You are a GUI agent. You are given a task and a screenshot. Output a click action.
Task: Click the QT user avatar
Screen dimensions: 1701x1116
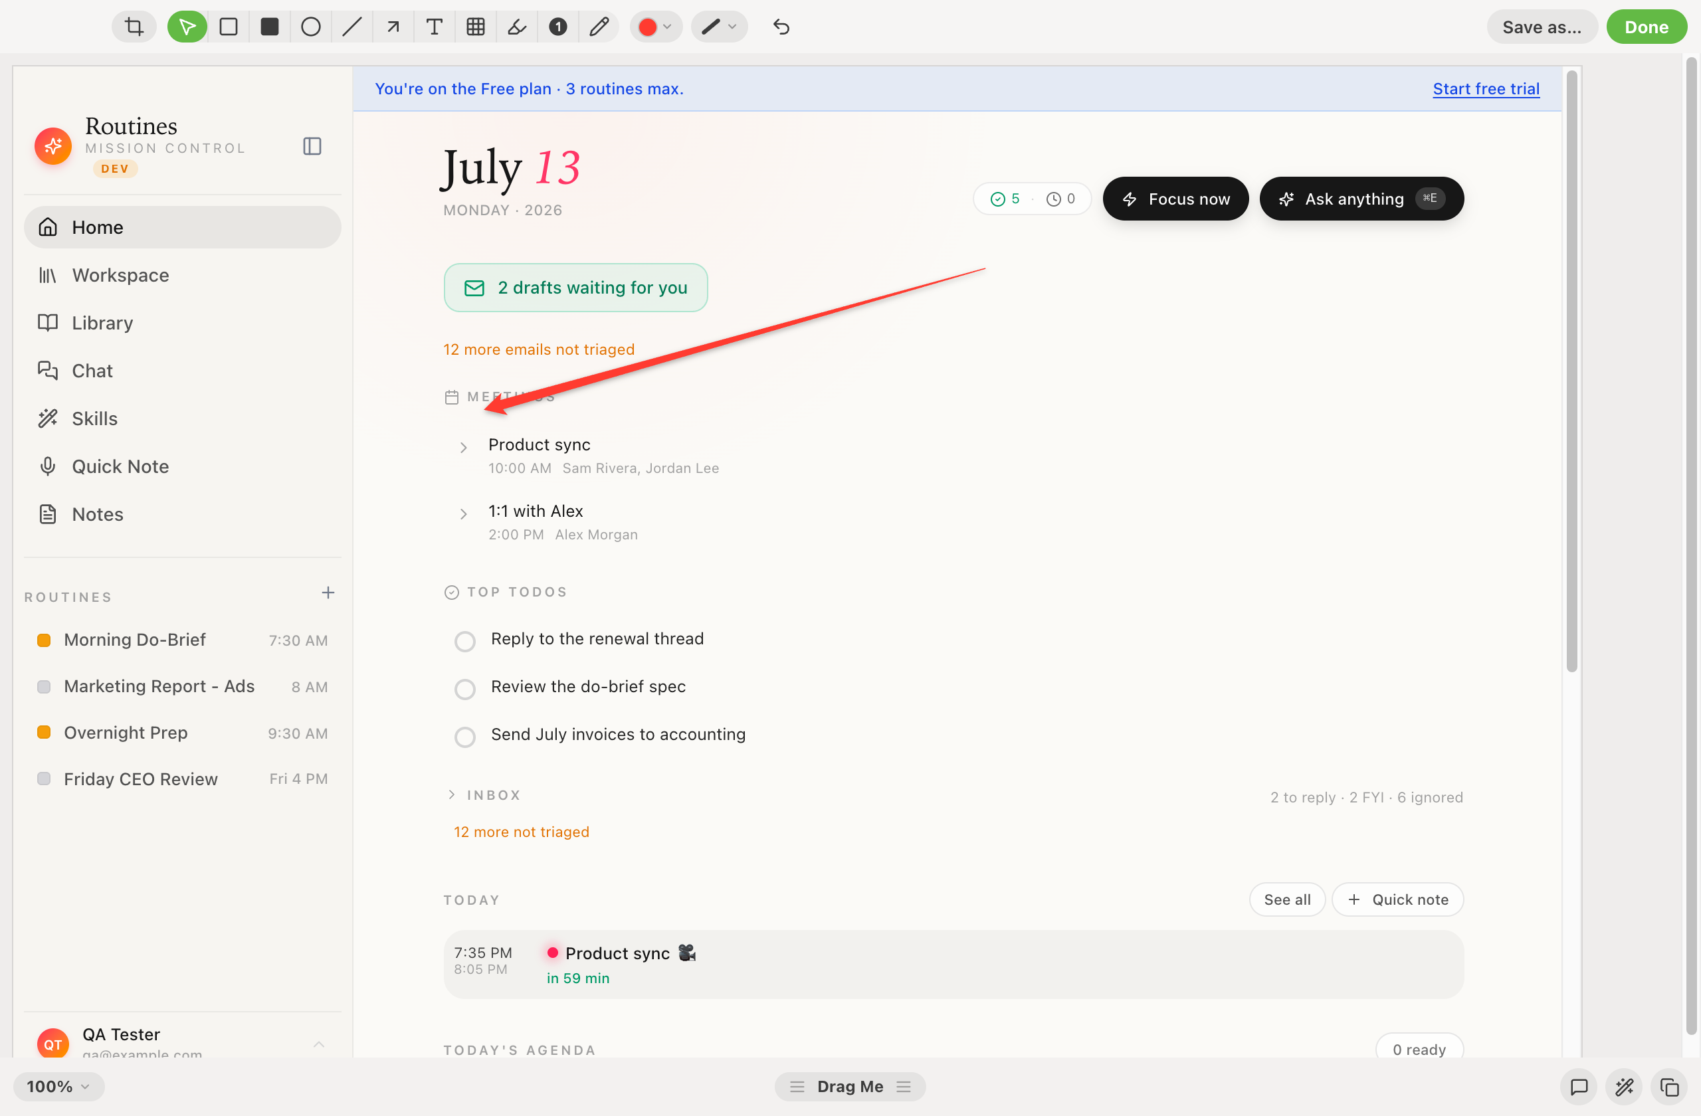click(x=53, y=1044)
